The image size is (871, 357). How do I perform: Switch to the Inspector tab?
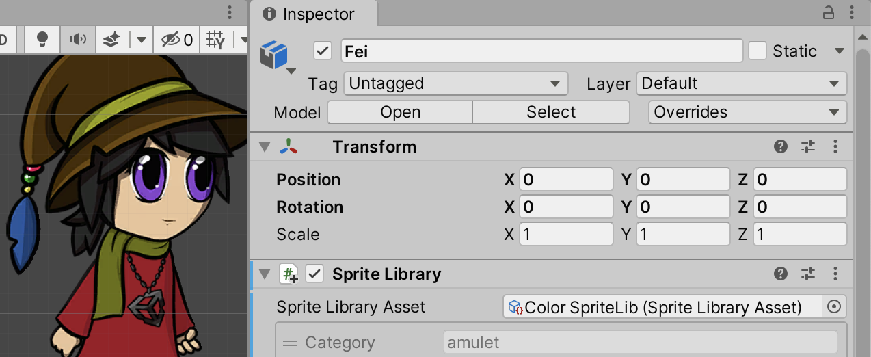pos(311,14)
